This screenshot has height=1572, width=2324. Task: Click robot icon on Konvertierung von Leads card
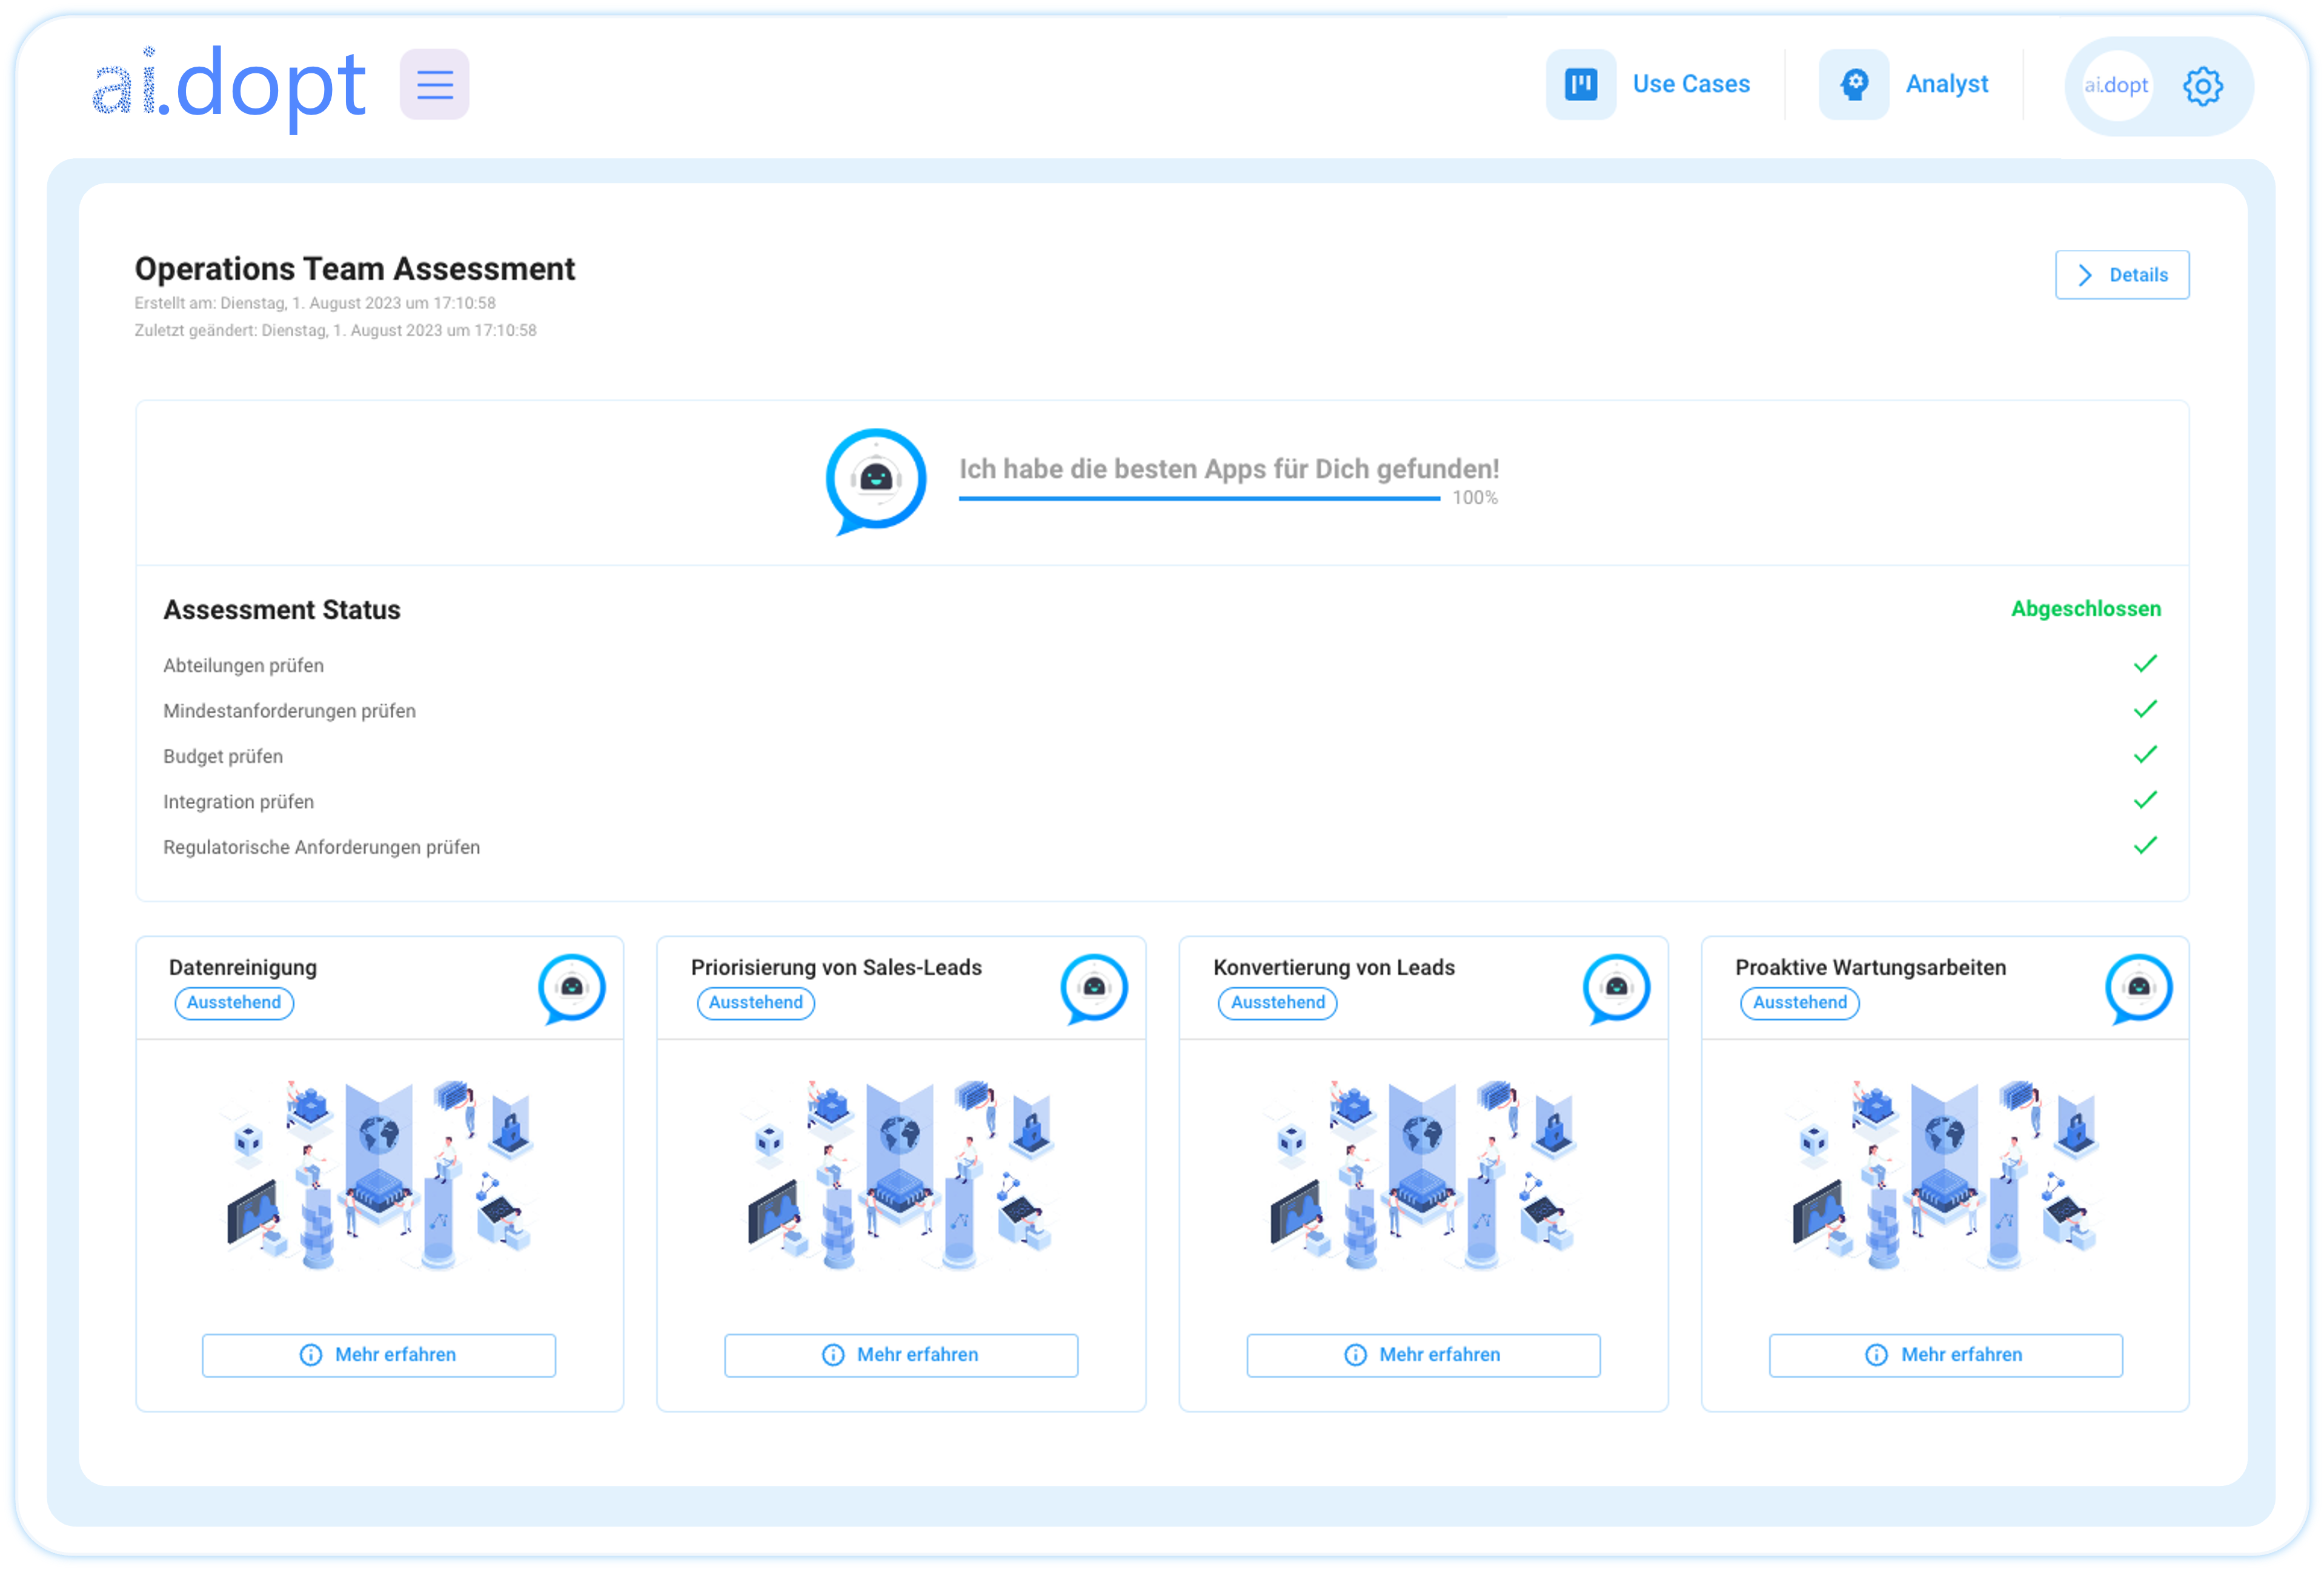click(x=1615, y=989)
